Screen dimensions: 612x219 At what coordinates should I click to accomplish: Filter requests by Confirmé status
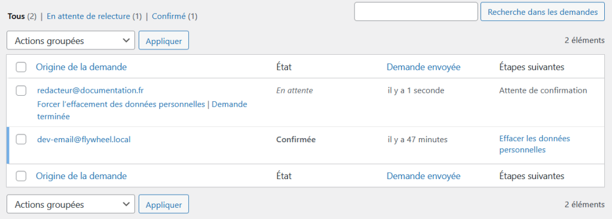(x=169, y=16)
